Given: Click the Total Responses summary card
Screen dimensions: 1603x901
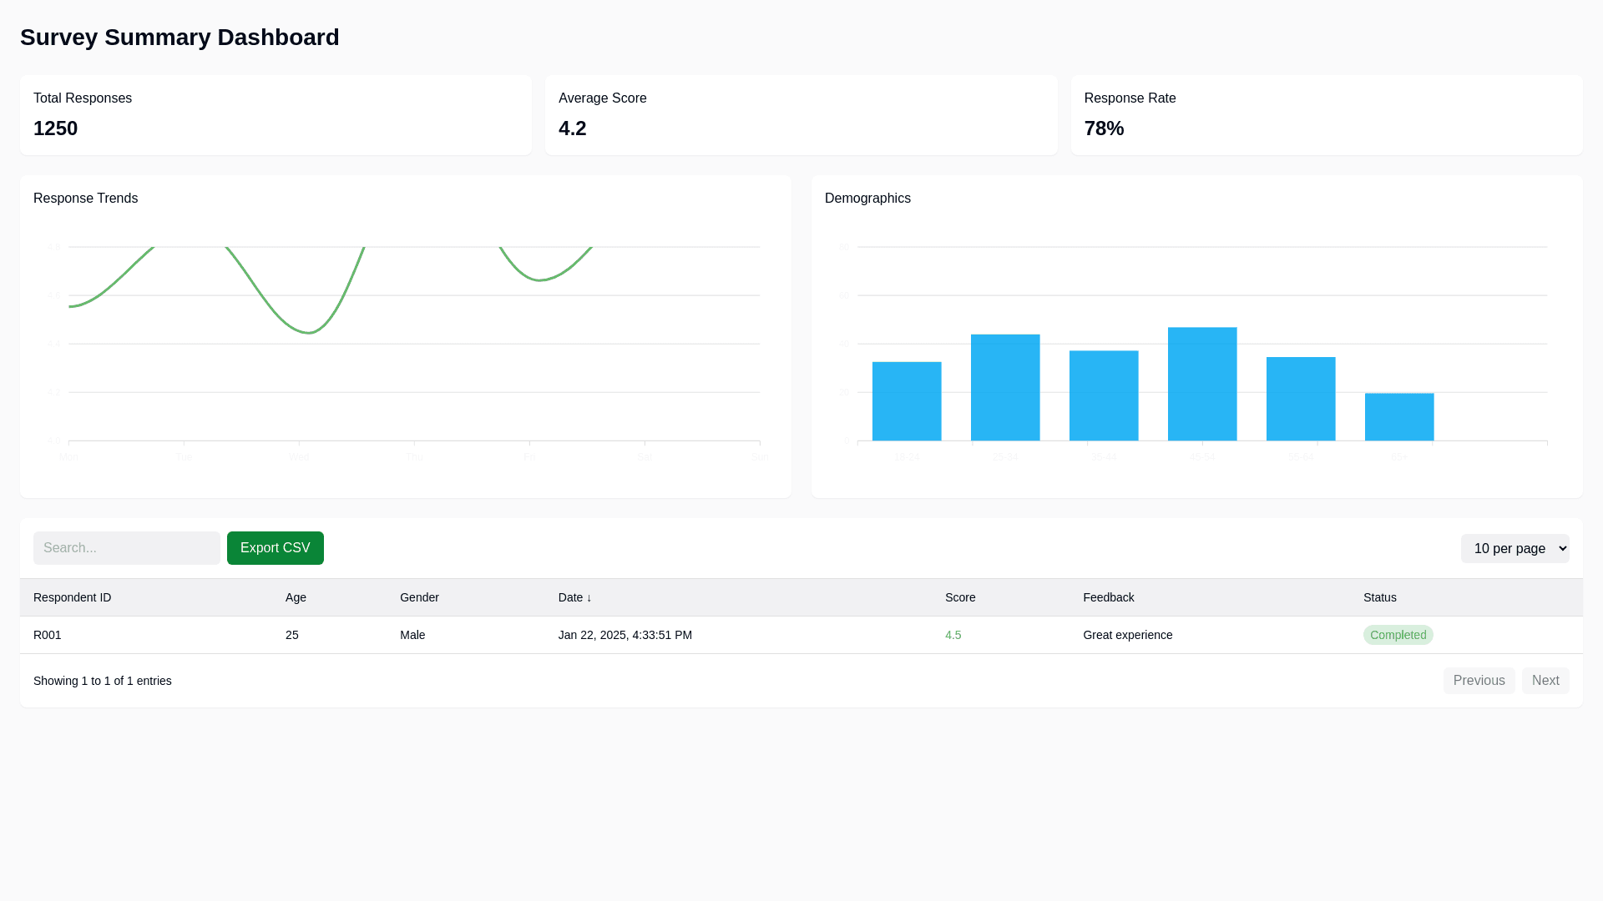Looking at the screenshot, I should [276, 115].
